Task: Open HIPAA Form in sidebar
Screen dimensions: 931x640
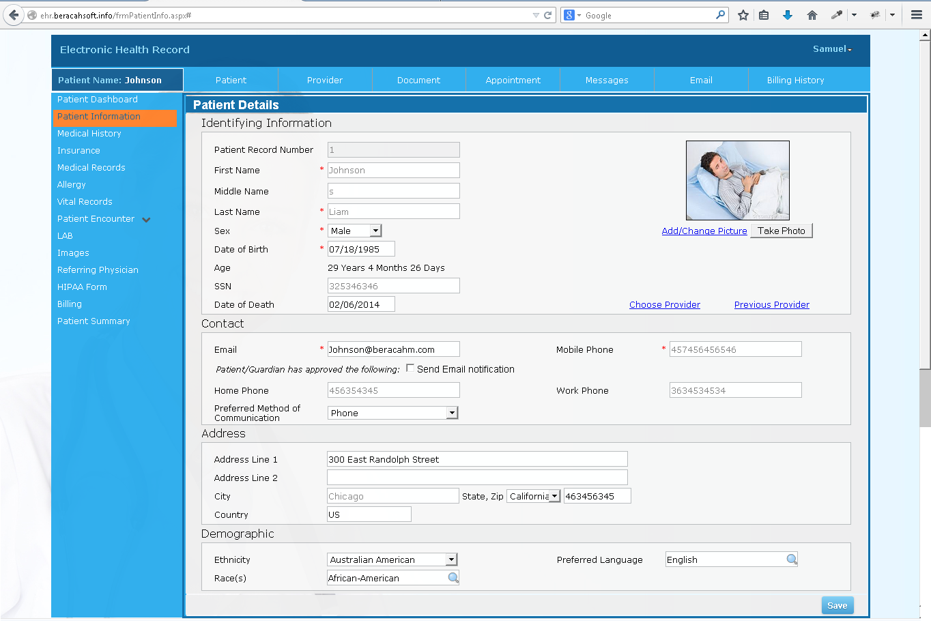Action: tap(82, 287)
